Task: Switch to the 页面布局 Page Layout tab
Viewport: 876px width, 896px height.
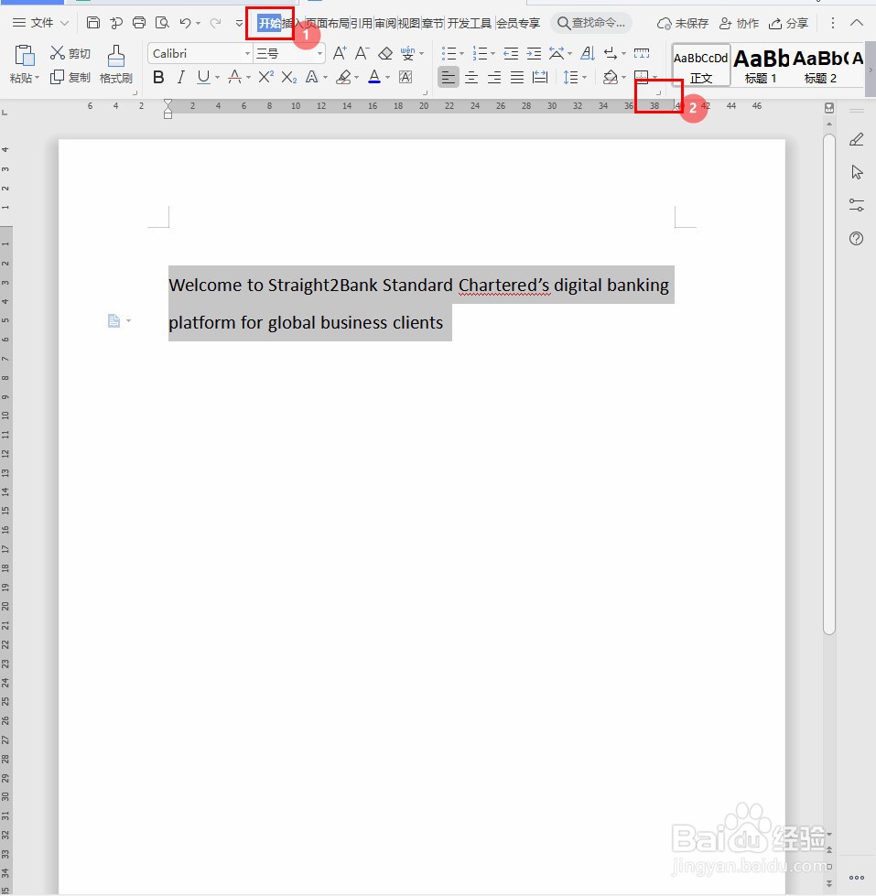Action: [x=327, y=24]
